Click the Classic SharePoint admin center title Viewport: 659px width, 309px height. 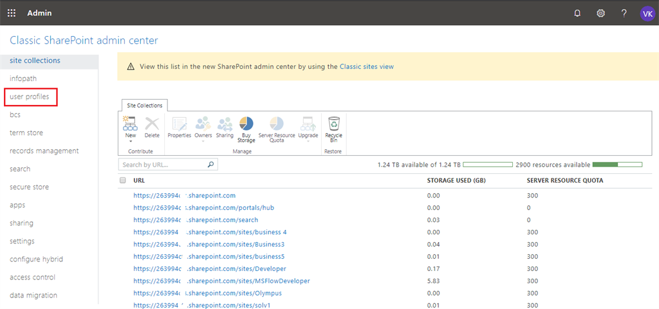pyautogui.click(x=84, y=41)
